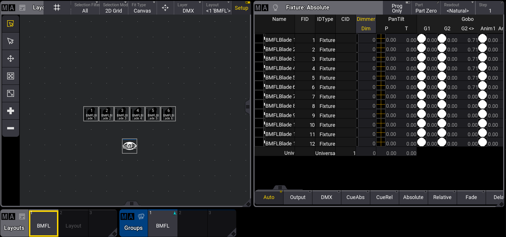The image size is (506, 237).
Task: Toggle the grid hash icon
Action: (x=57, y=8)
